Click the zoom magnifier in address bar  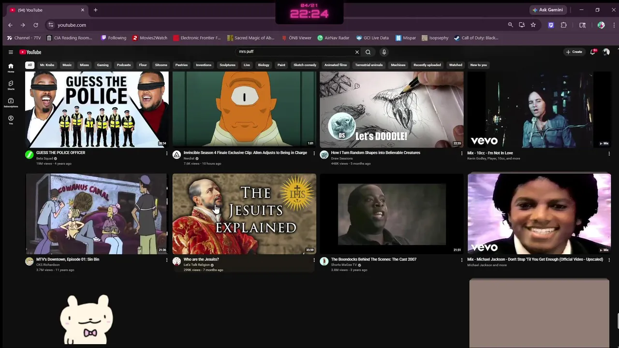[510, 25]
